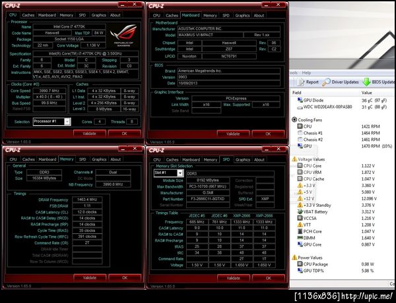Open Driver Updates via magnifier icon

click(326, 82)
